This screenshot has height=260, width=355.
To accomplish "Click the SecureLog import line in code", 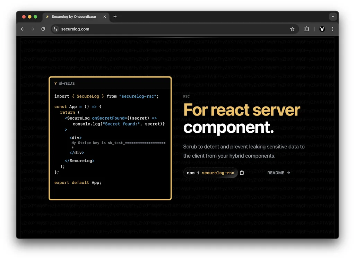I will pos(106,96).
